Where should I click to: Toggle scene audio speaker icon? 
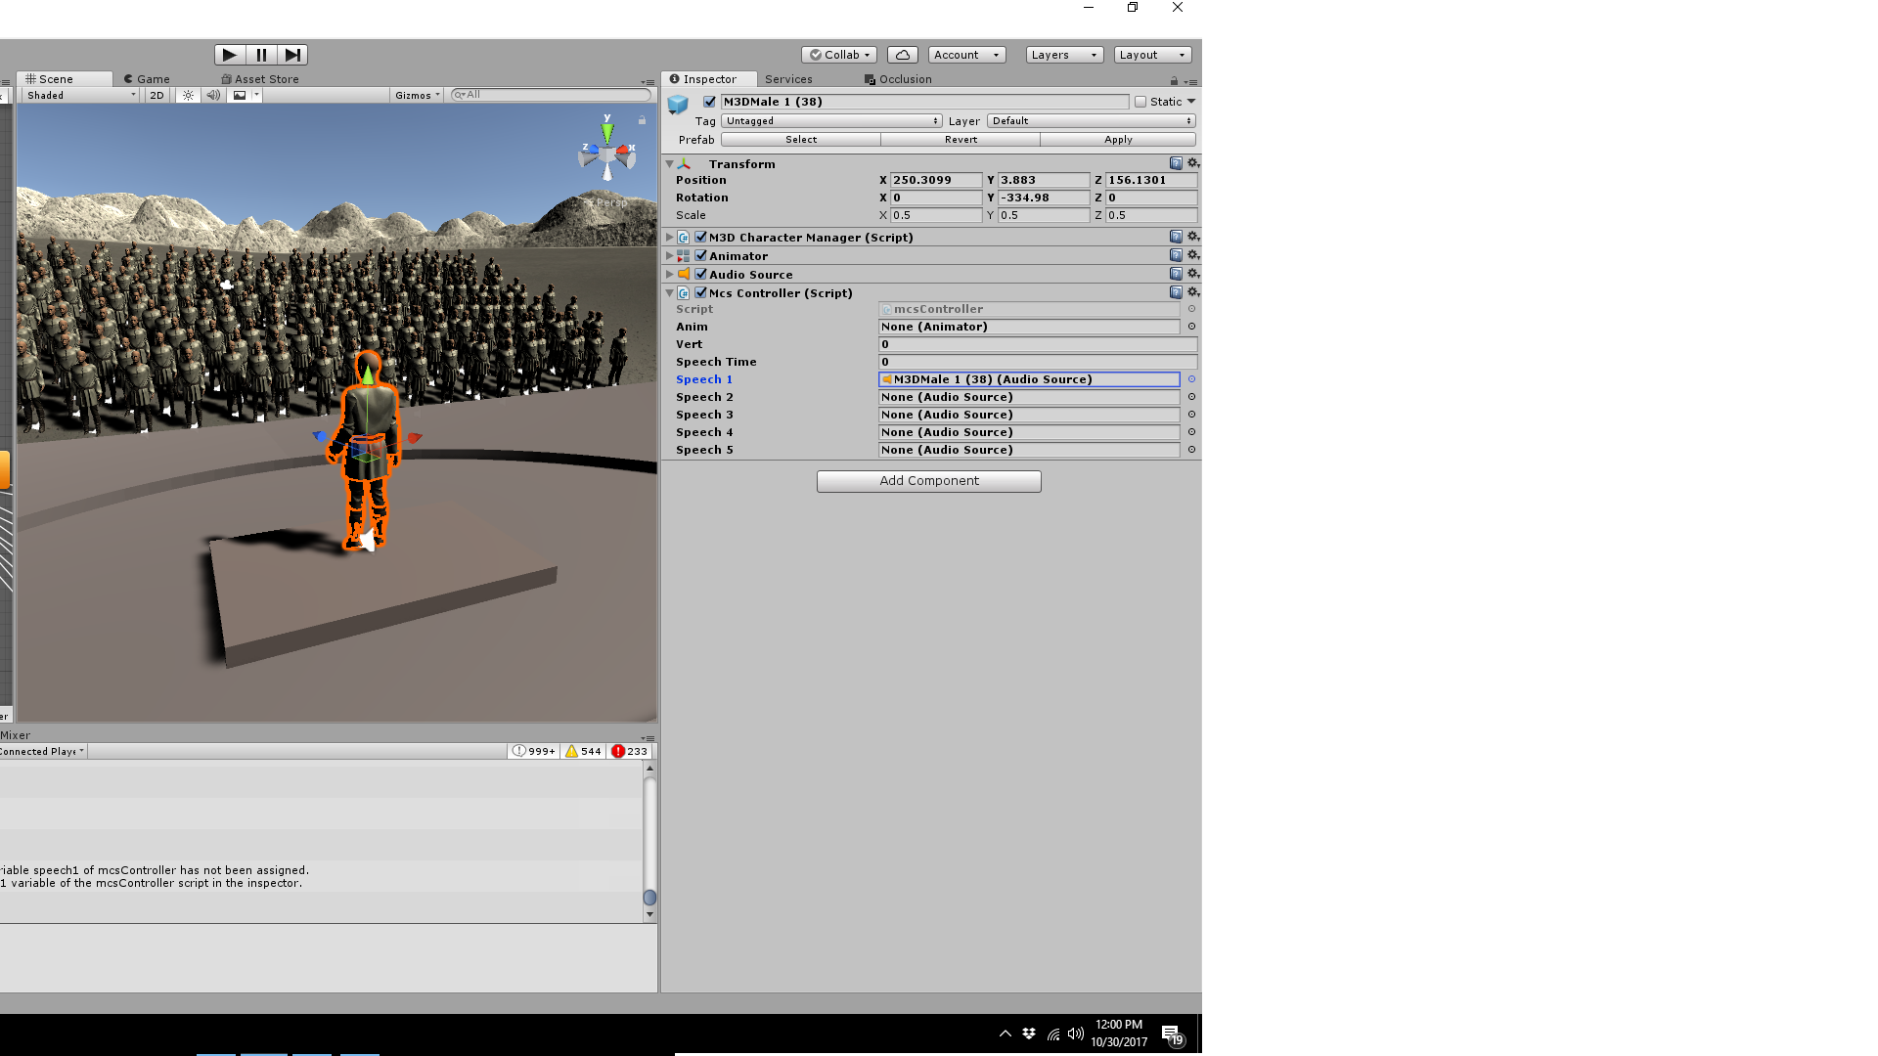point(213,96)
